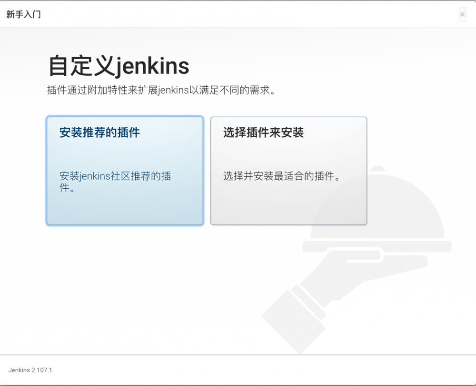The image size is (476, 386).
Task: Dismiss the setup dialog with the × button
Action: tap(462, 14)
